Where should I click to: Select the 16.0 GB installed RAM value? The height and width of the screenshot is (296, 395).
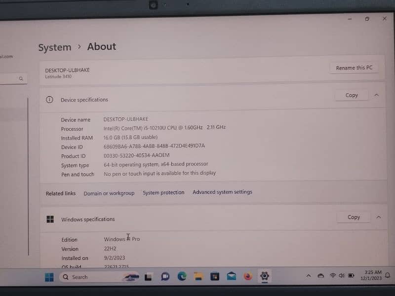point(130,137)
